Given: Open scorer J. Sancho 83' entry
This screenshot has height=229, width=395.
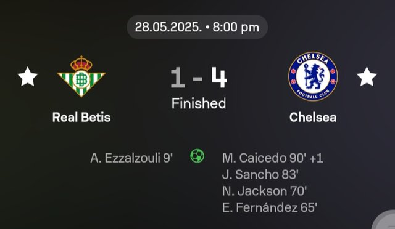Looking at the screenshot, I should (260, 174).
